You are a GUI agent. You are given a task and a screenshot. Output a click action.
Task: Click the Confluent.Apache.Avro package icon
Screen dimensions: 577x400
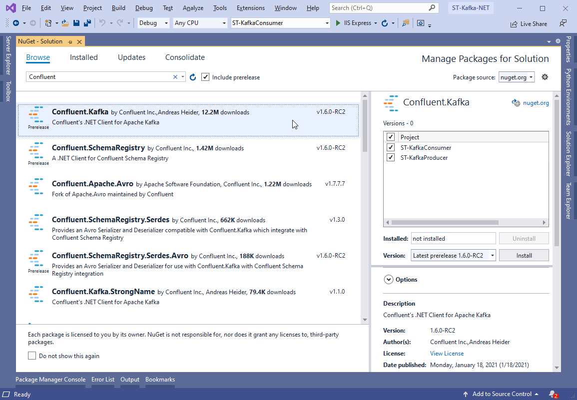[x=36, y=187]
